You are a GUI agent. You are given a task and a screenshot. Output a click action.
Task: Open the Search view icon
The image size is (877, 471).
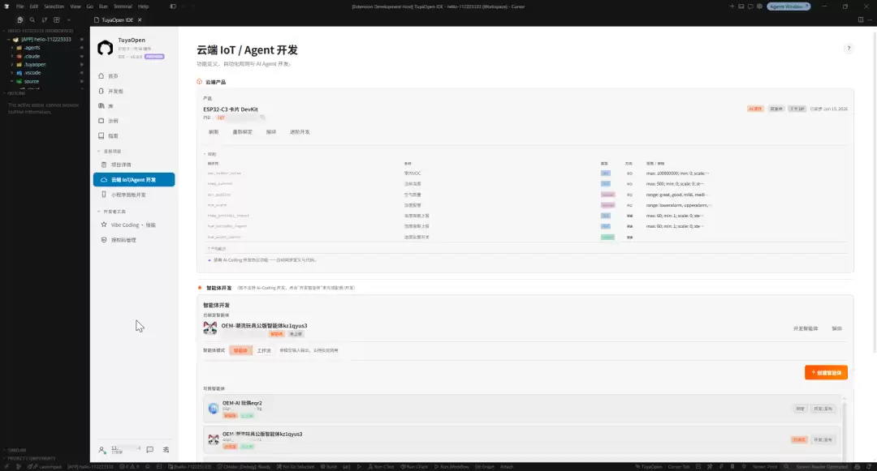(x=32, y=19)
